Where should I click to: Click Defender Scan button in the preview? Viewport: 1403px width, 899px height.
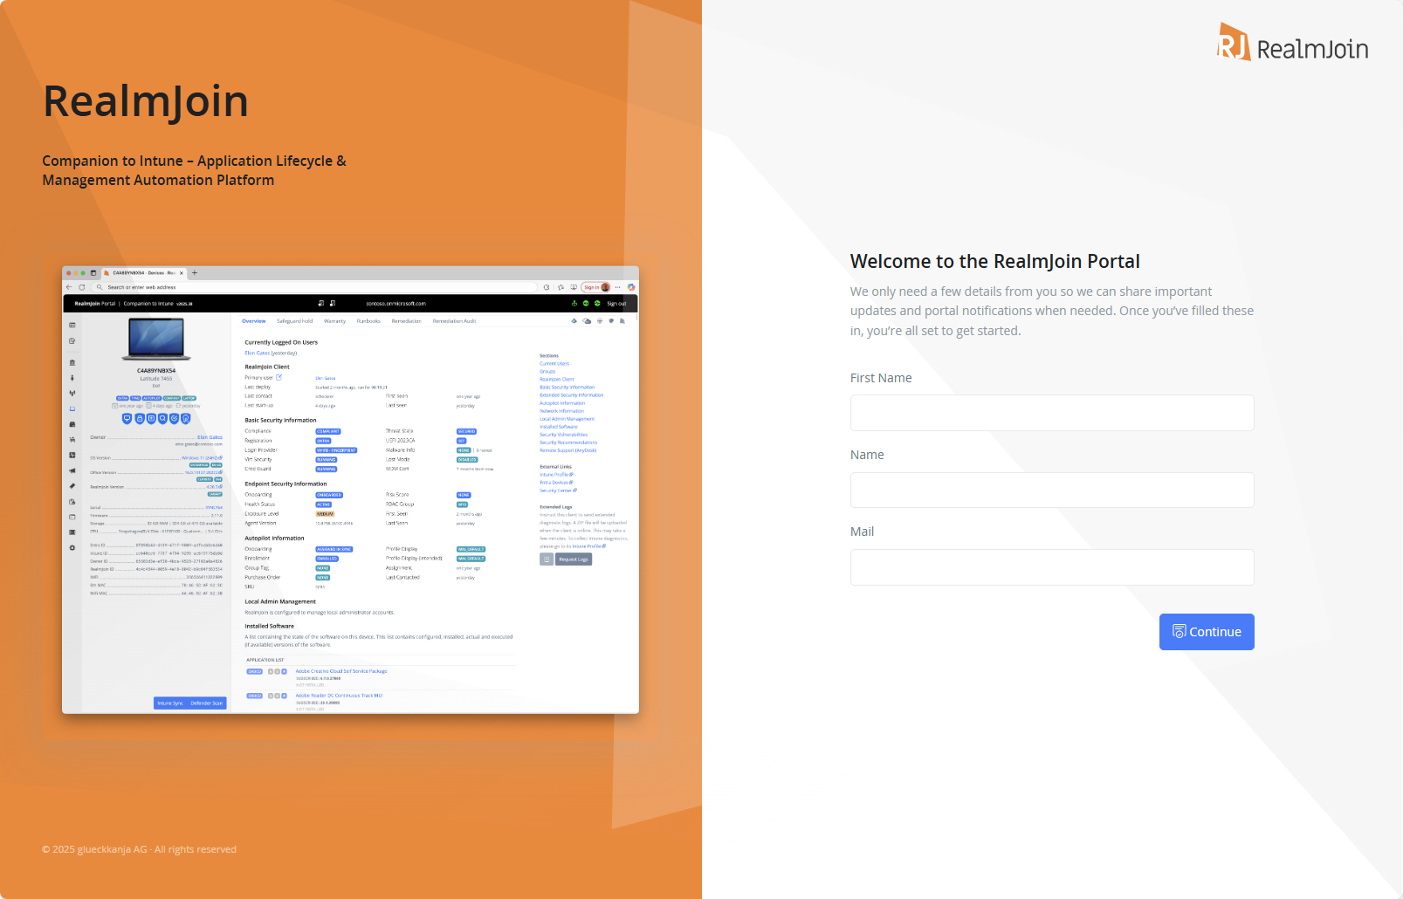tap(207, 703)
